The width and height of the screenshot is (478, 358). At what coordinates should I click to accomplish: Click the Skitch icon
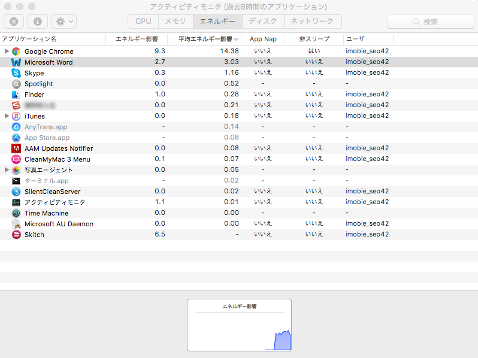(x=16, y=235)
